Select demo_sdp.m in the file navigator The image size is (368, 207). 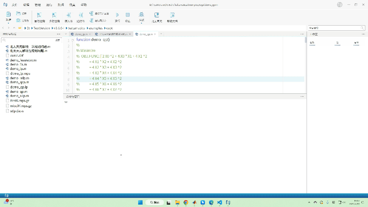tap(19, 96)
